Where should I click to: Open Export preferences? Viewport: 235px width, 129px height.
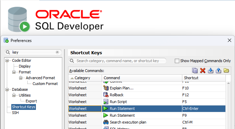pyautogui.click(x=31, y=101)
